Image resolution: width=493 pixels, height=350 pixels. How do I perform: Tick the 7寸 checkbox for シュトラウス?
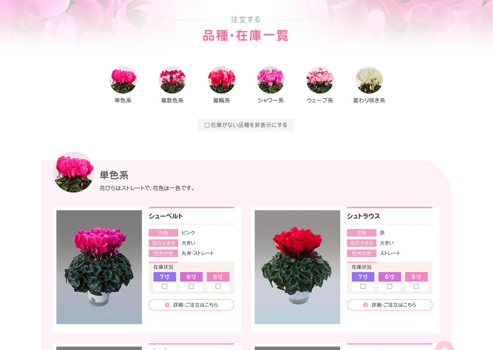click(x=363, y=286)
